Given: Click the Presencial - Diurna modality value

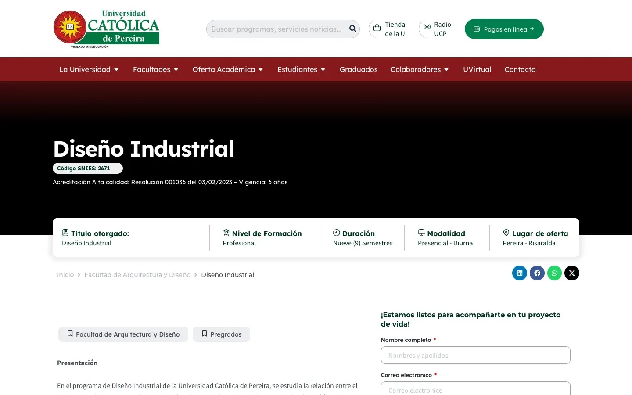Looking at the screenshot, I should pos(445,243).
